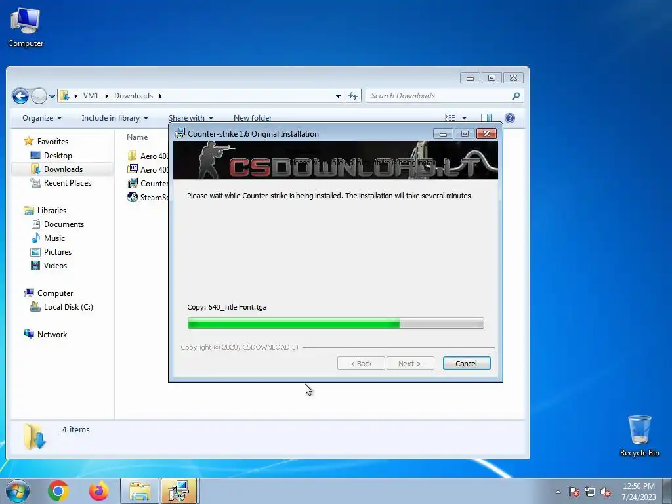The image size is (672, 504).
Task: Expand the arrow after Downloads breadcrumb
Action: coord(160,96)
